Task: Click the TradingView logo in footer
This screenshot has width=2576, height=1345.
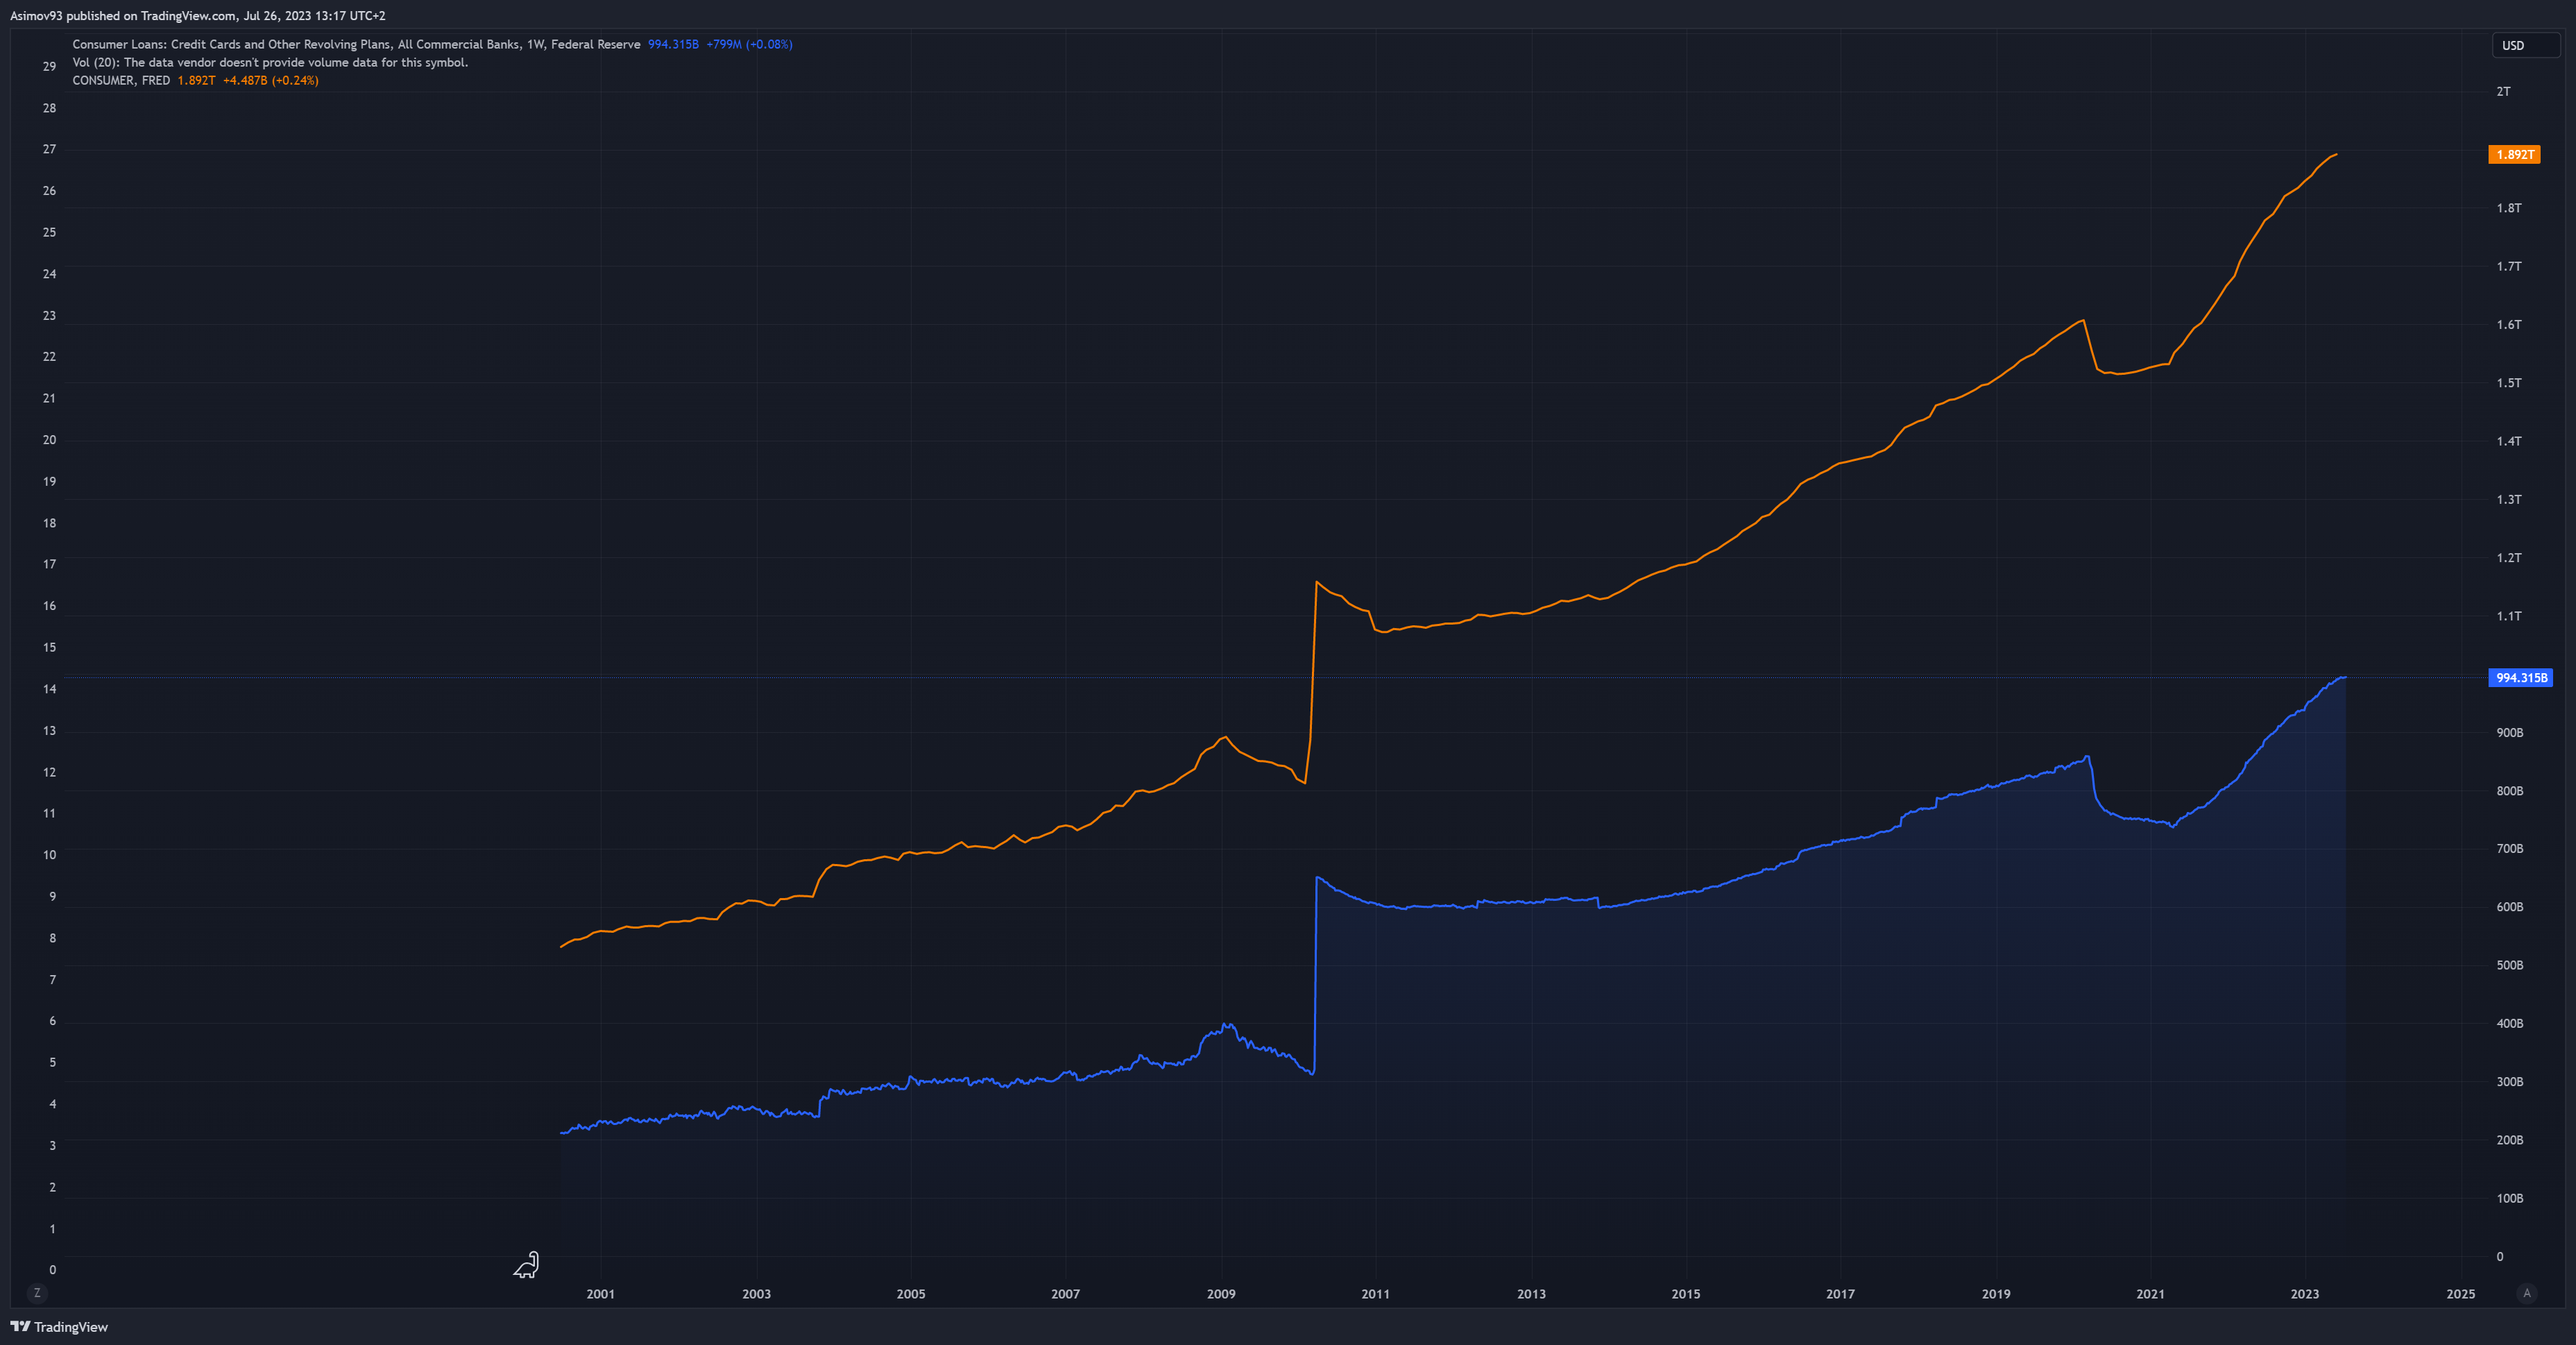Action: (x=59, y=1327)
